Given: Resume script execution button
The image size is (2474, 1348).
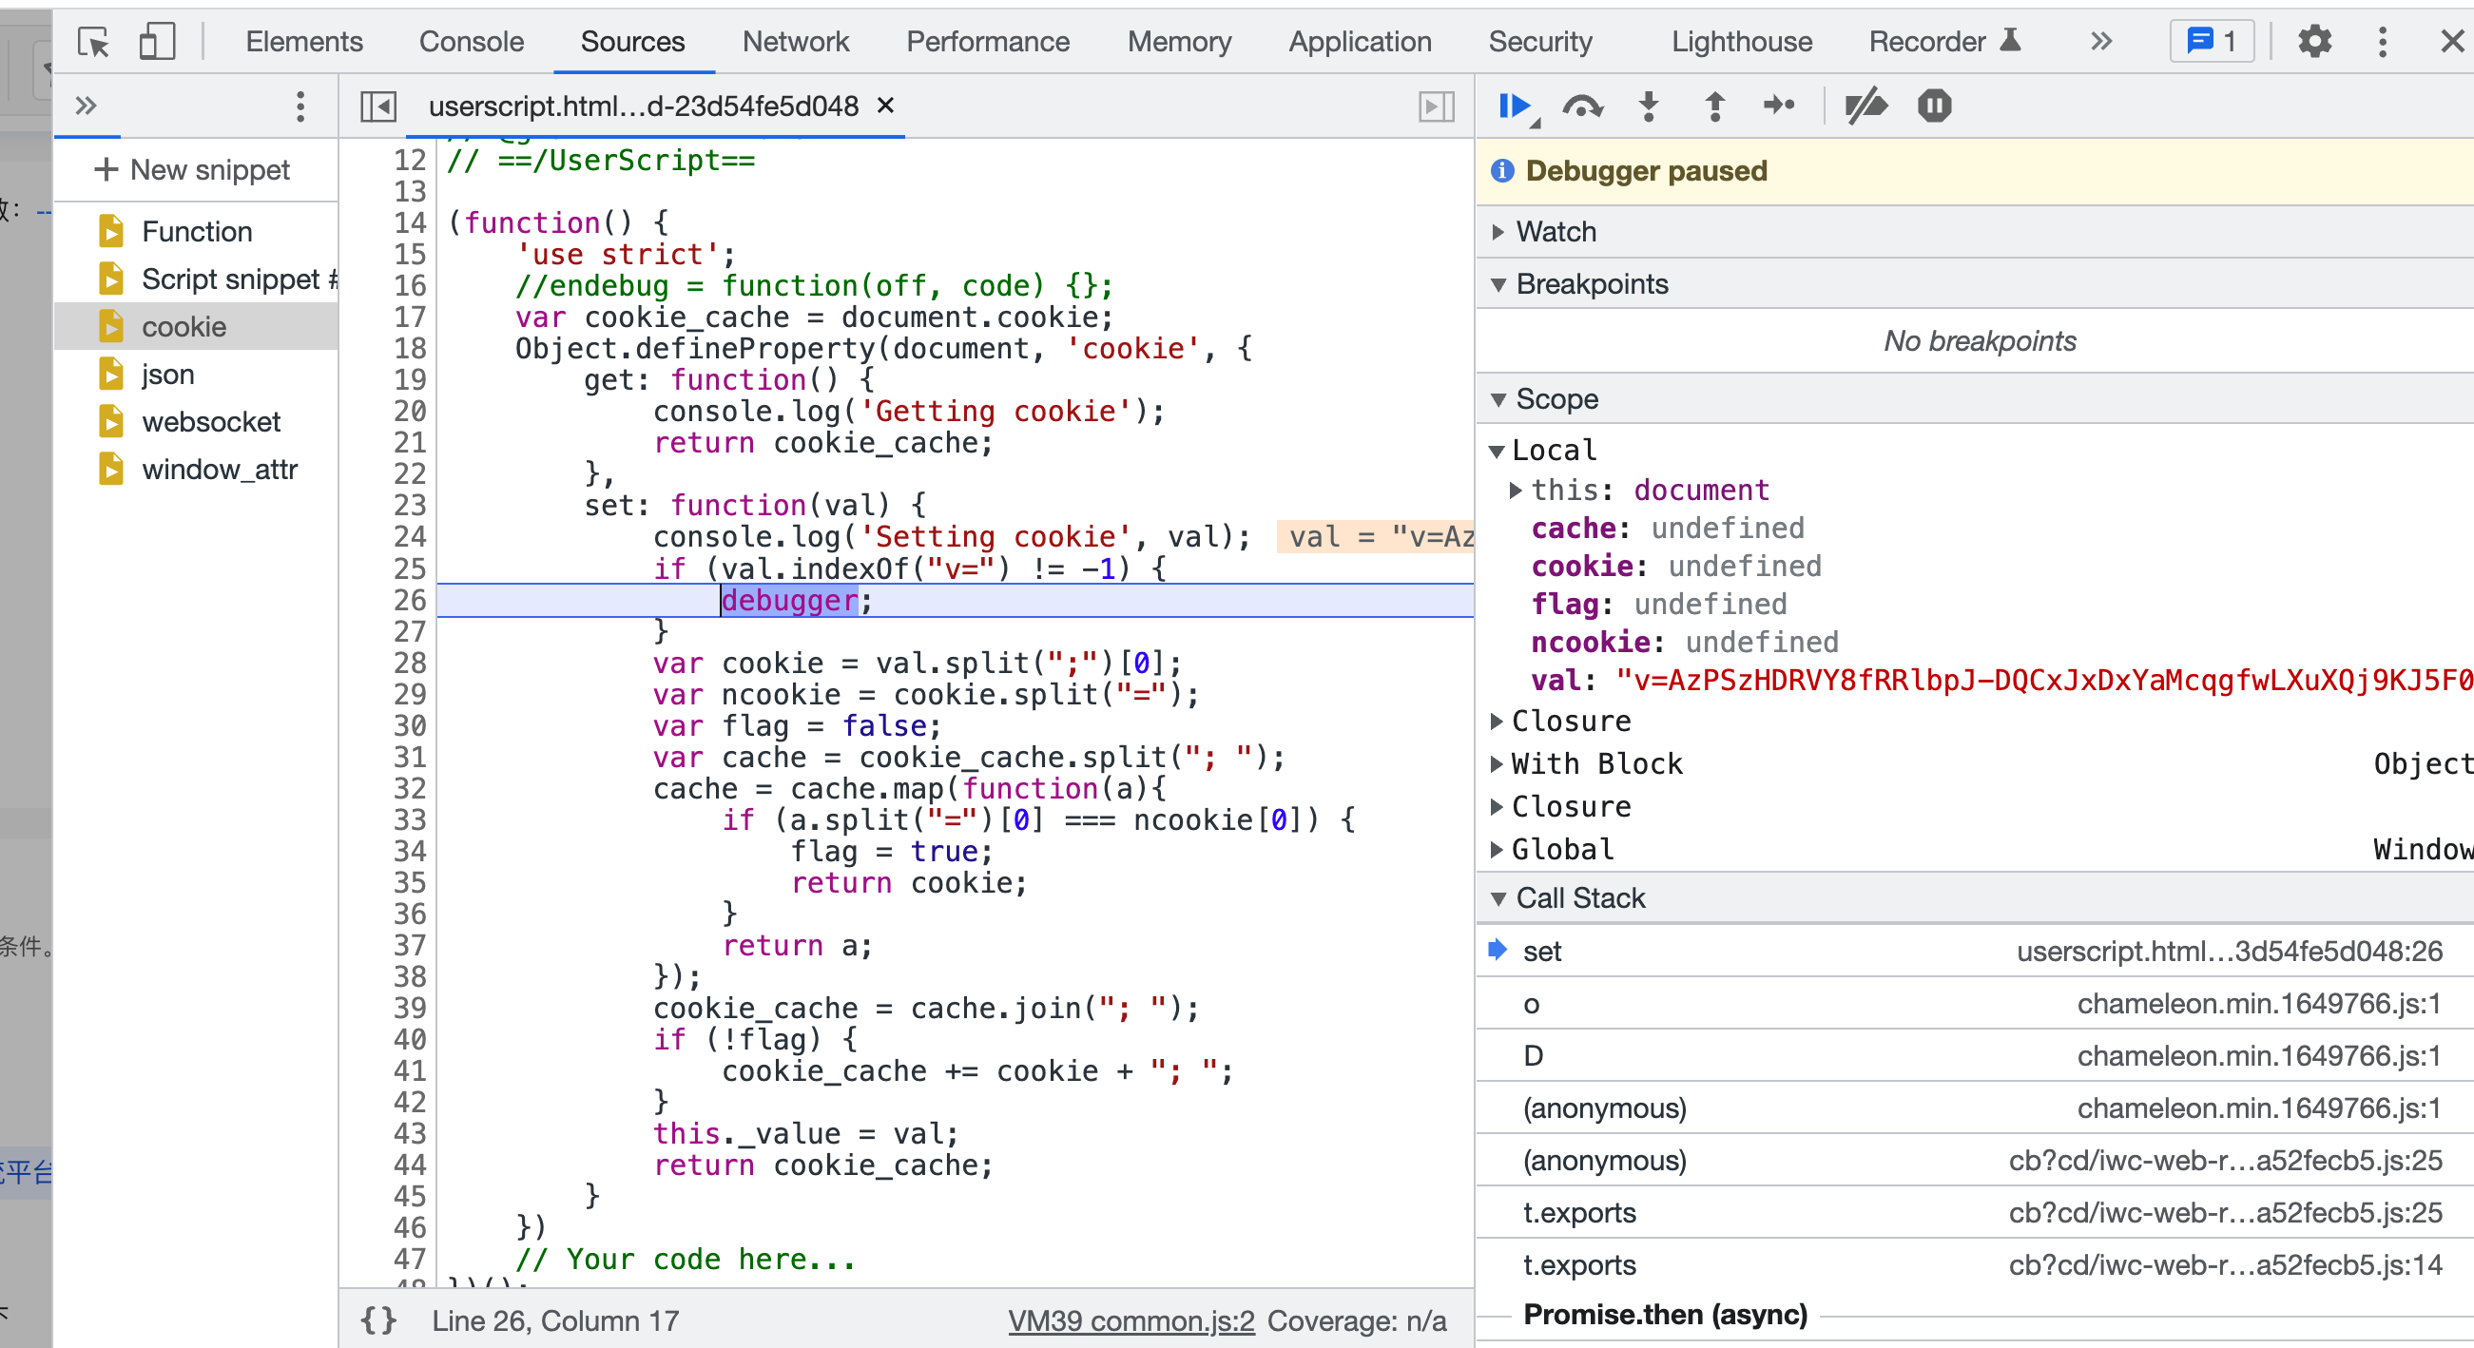Looking at the screenshot, I should coord(1516,106).
